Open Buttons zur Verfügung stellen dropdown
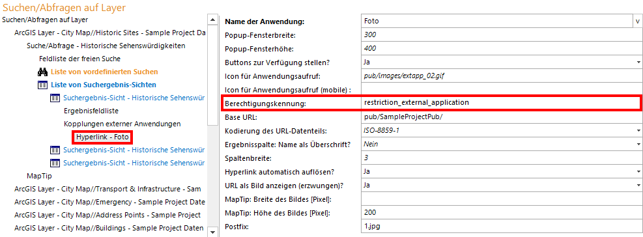Screen dimensions: 643x237 [638, 63]
